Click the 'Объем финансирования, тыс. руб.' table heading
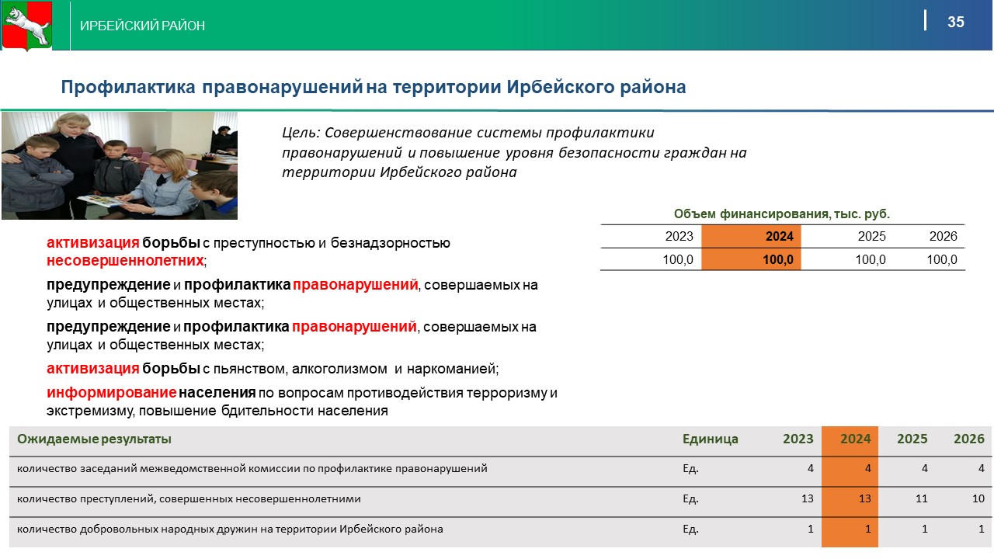994x559 pixels. [781, 214]
